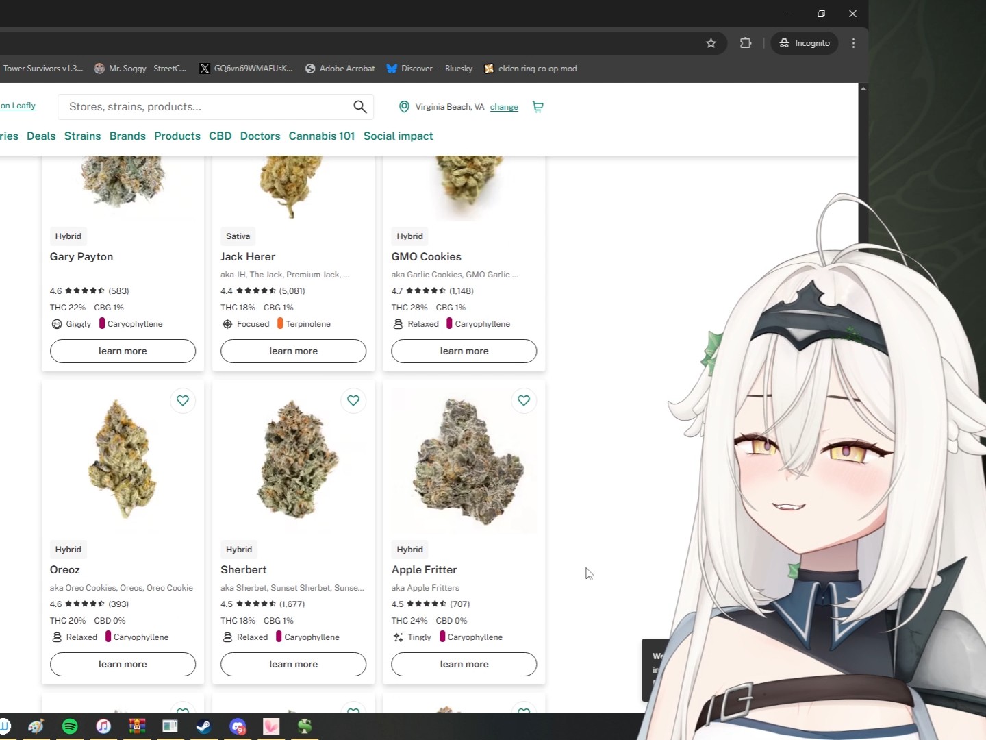Click Gary Payton's Caryophyllene terpene swatch
Image resolution: width=986 pixels, height=740 pixels.
coord(102,323)
